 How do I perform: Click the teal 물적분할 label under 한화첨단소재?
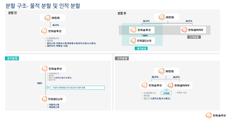point(141,49)
